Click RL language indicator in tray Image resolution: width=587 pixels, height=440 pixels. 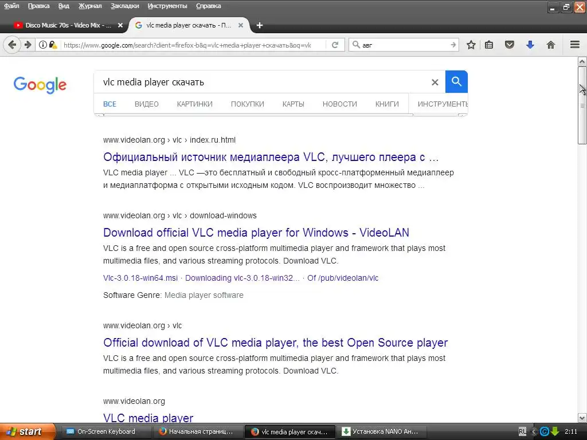522,431
